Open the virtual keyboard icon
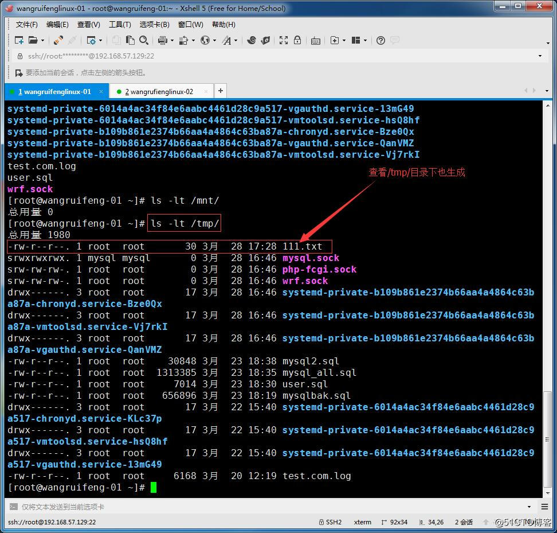 coord(315,41)
